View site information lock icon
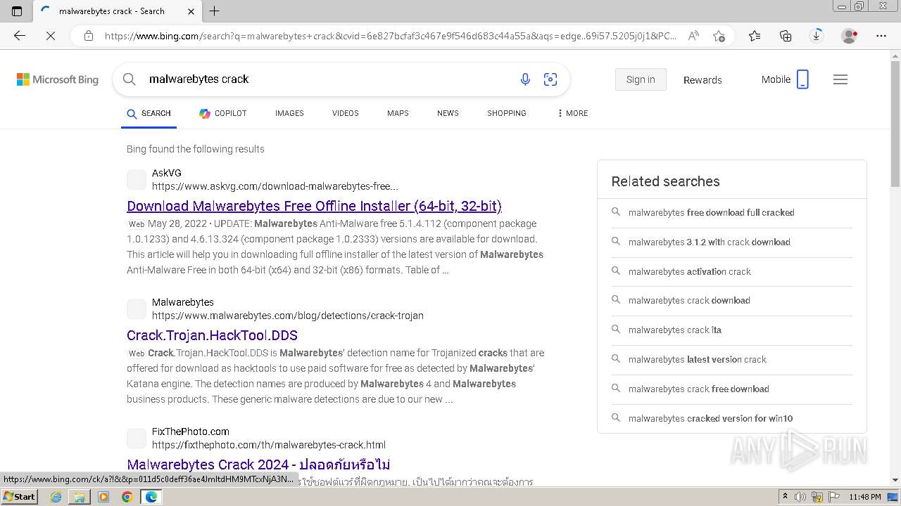The image size is (901, 506). click(x=89, y=36)
